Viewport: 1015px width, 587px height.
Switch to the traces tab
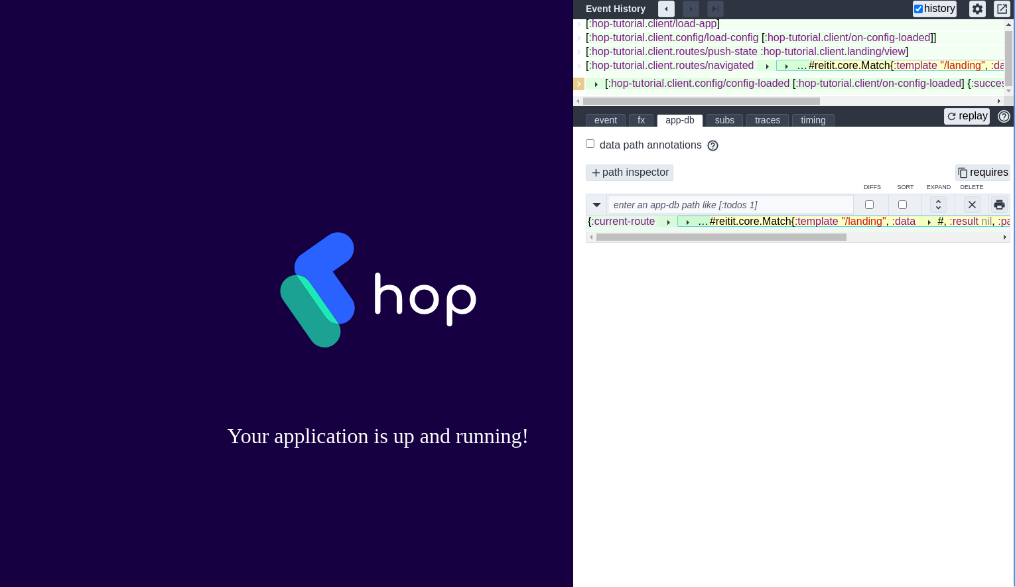click(x=768, y=120)
